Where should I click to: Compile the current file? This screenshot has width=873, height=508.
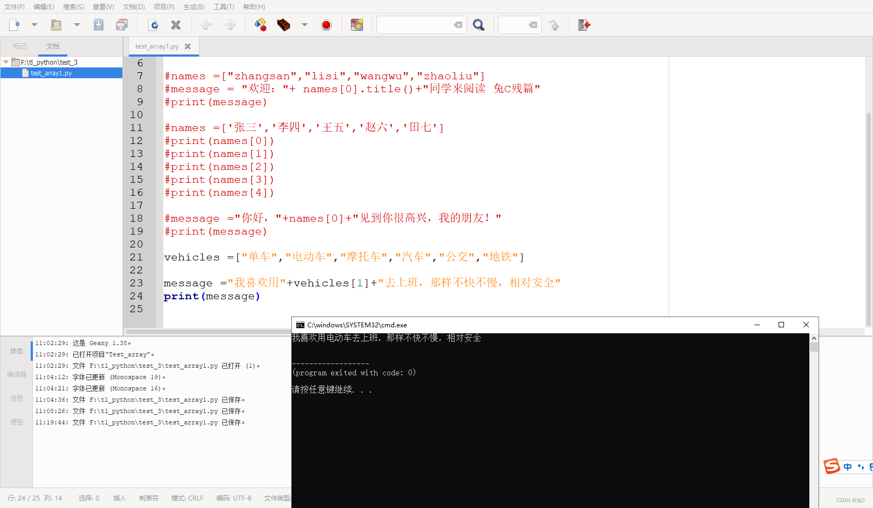[260, 25]
